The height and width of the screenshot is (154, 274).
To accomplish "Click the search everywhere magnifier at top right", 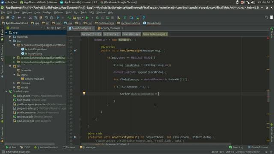I will [266, 17].
